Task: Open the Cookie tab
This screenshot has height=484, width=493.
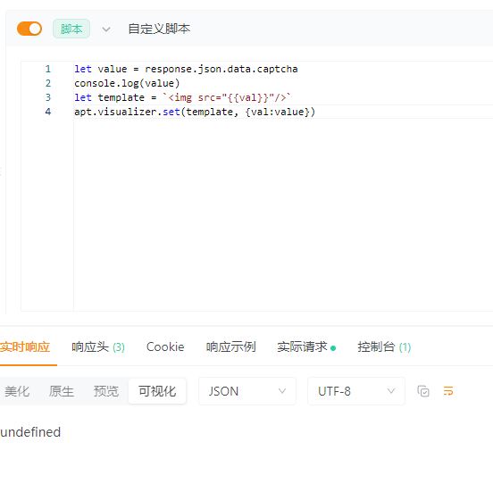Action: 165,347
